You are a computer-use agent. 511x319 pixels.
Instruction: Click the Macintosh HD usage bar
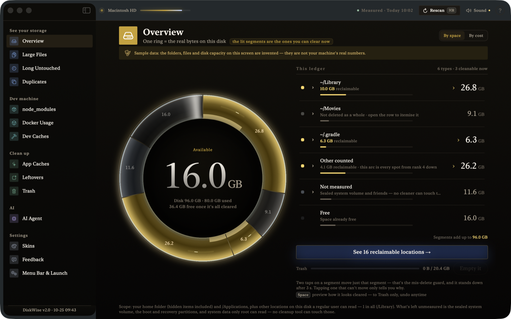(x=165, y=11)
